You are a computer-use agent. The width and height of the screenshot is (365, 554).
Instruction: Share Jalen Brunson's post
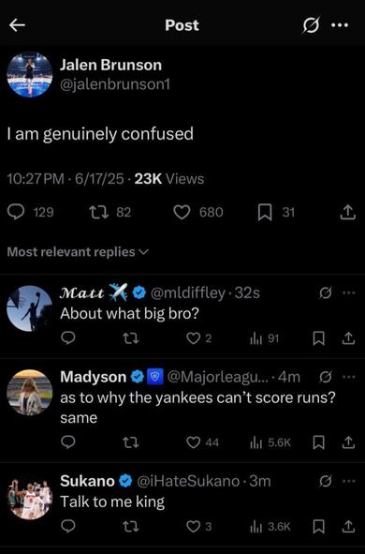point(348,212)
